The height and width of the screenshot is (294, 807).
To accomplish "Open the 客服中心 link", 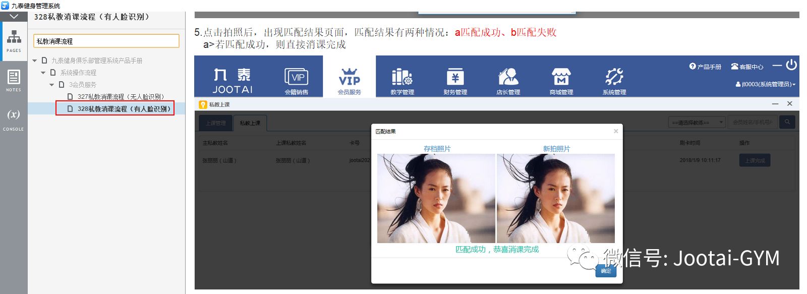I will (747, 67).
